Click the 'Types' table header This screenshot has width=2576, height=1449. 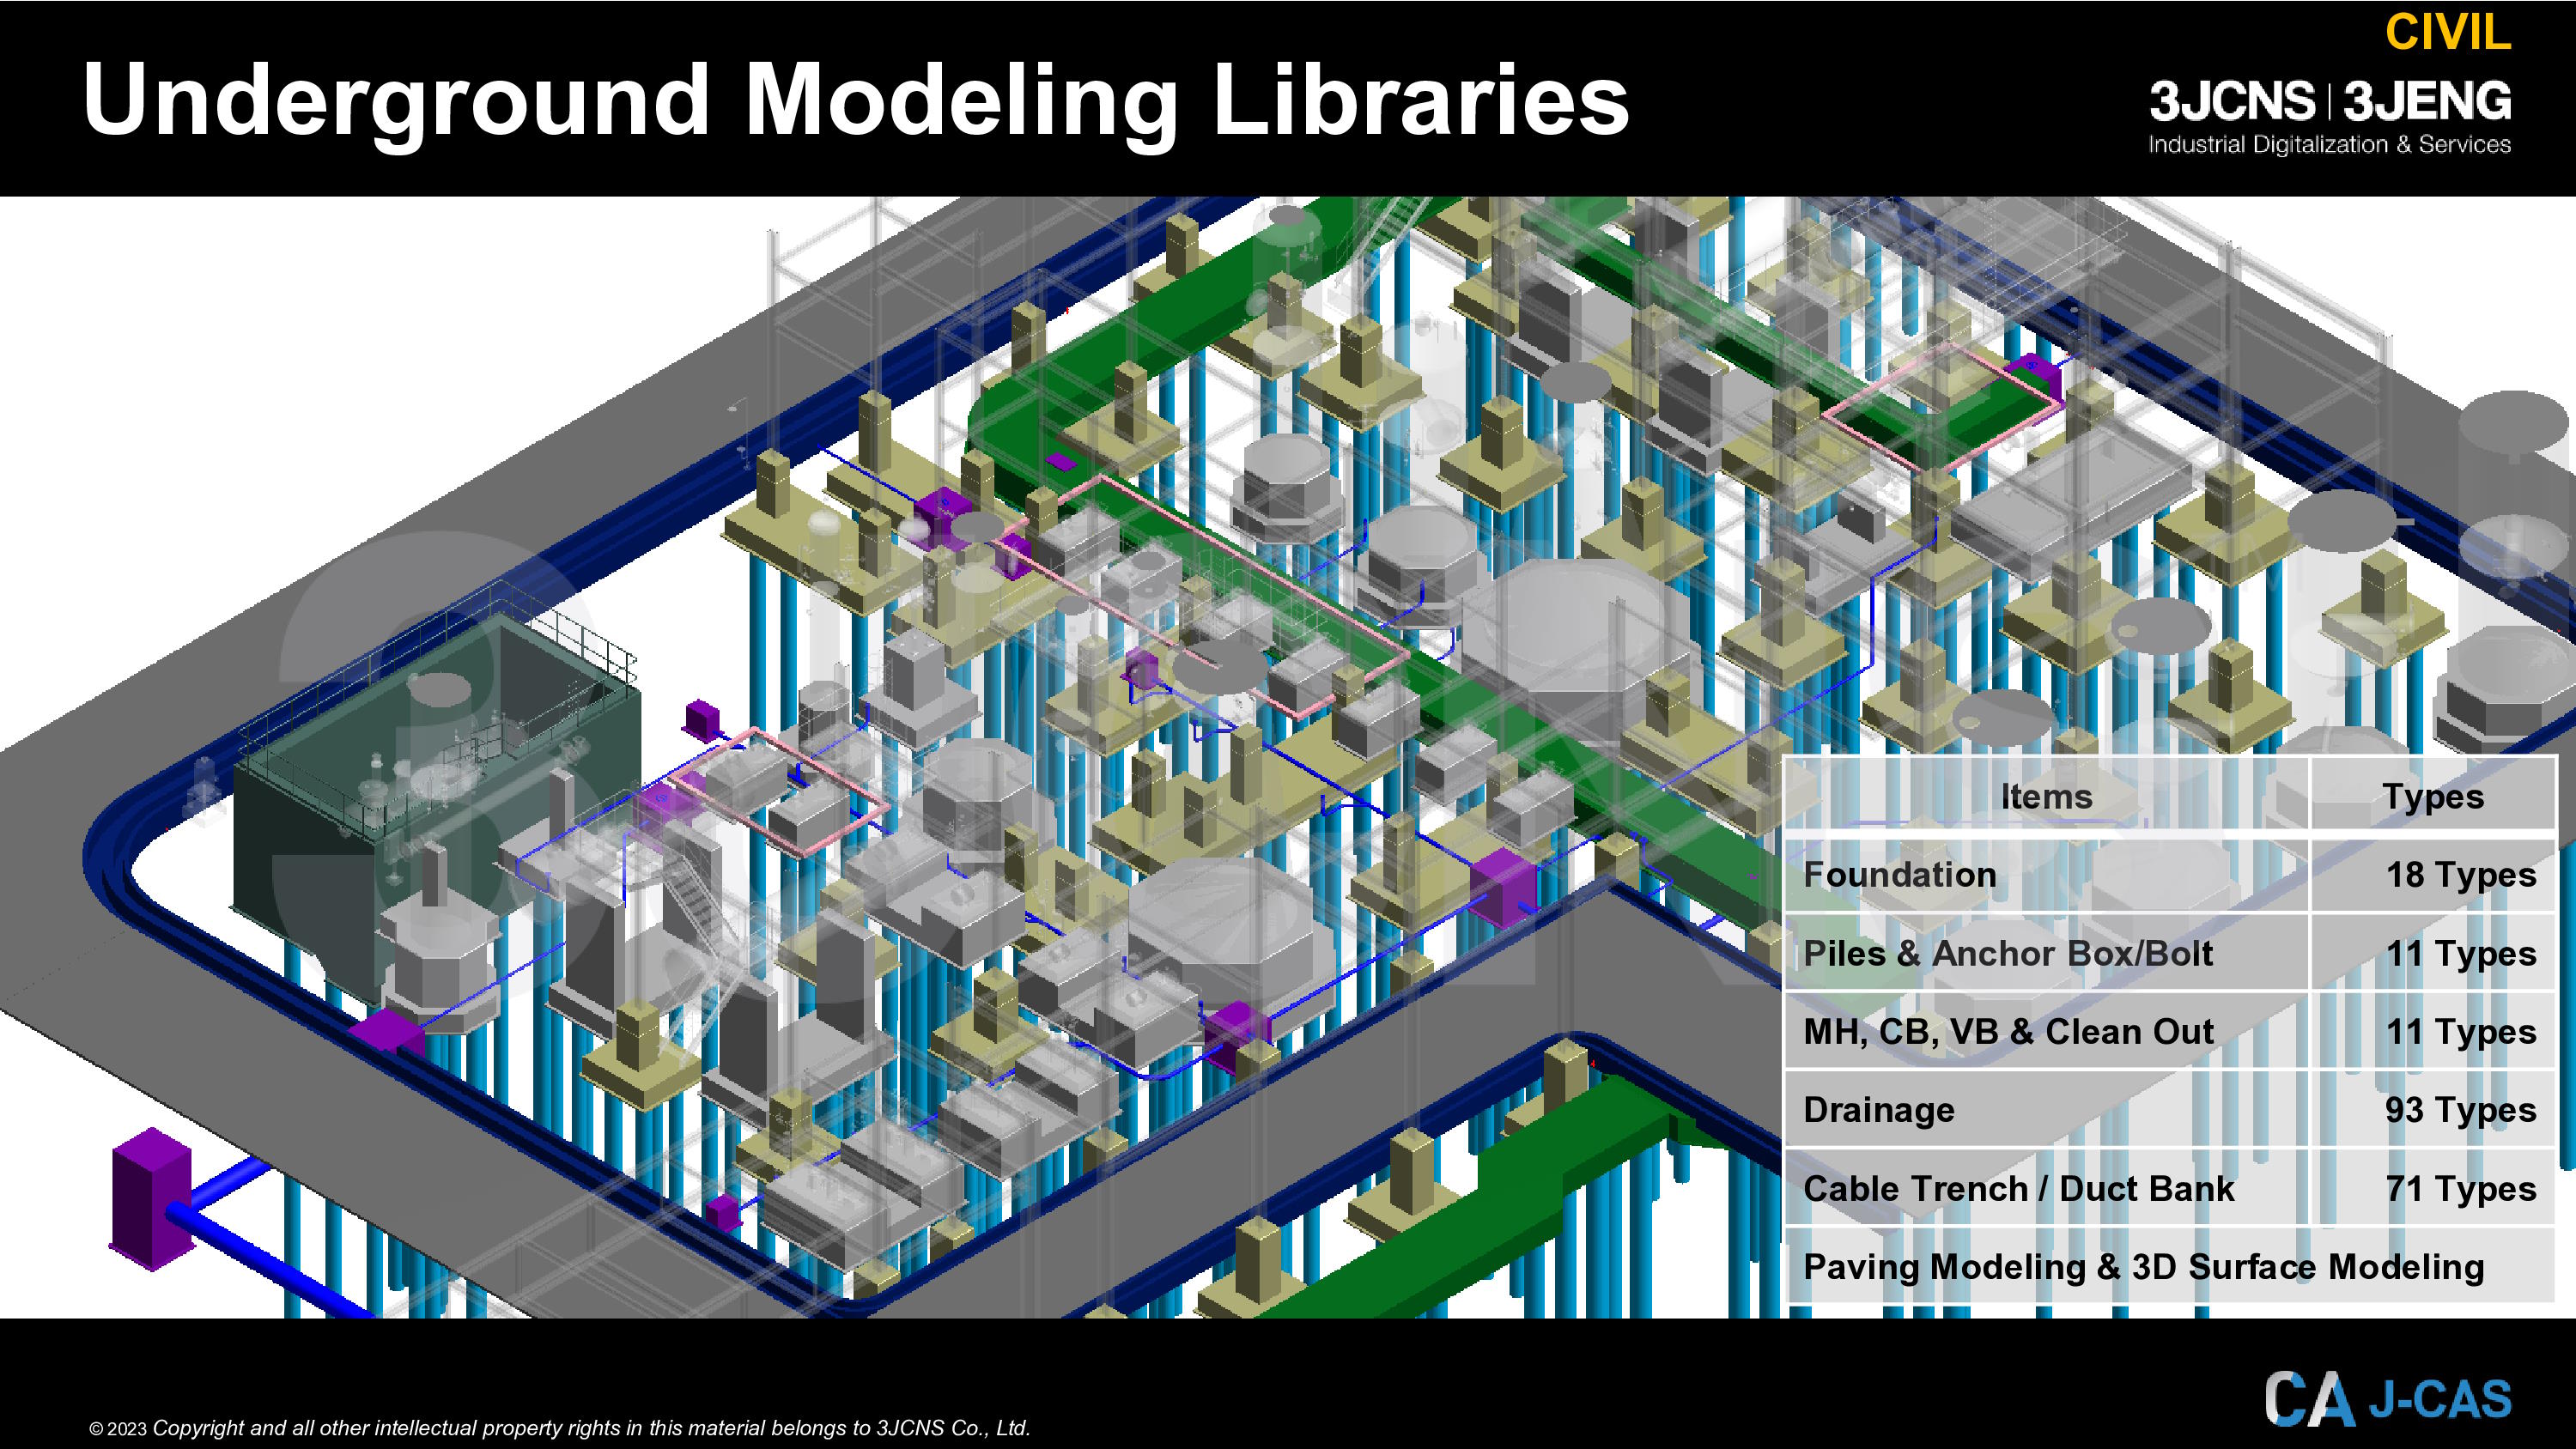[2433, 796]
